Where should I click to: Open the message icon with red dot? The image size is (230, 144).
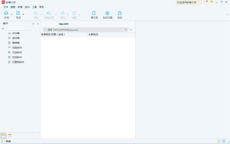(206, 2)
